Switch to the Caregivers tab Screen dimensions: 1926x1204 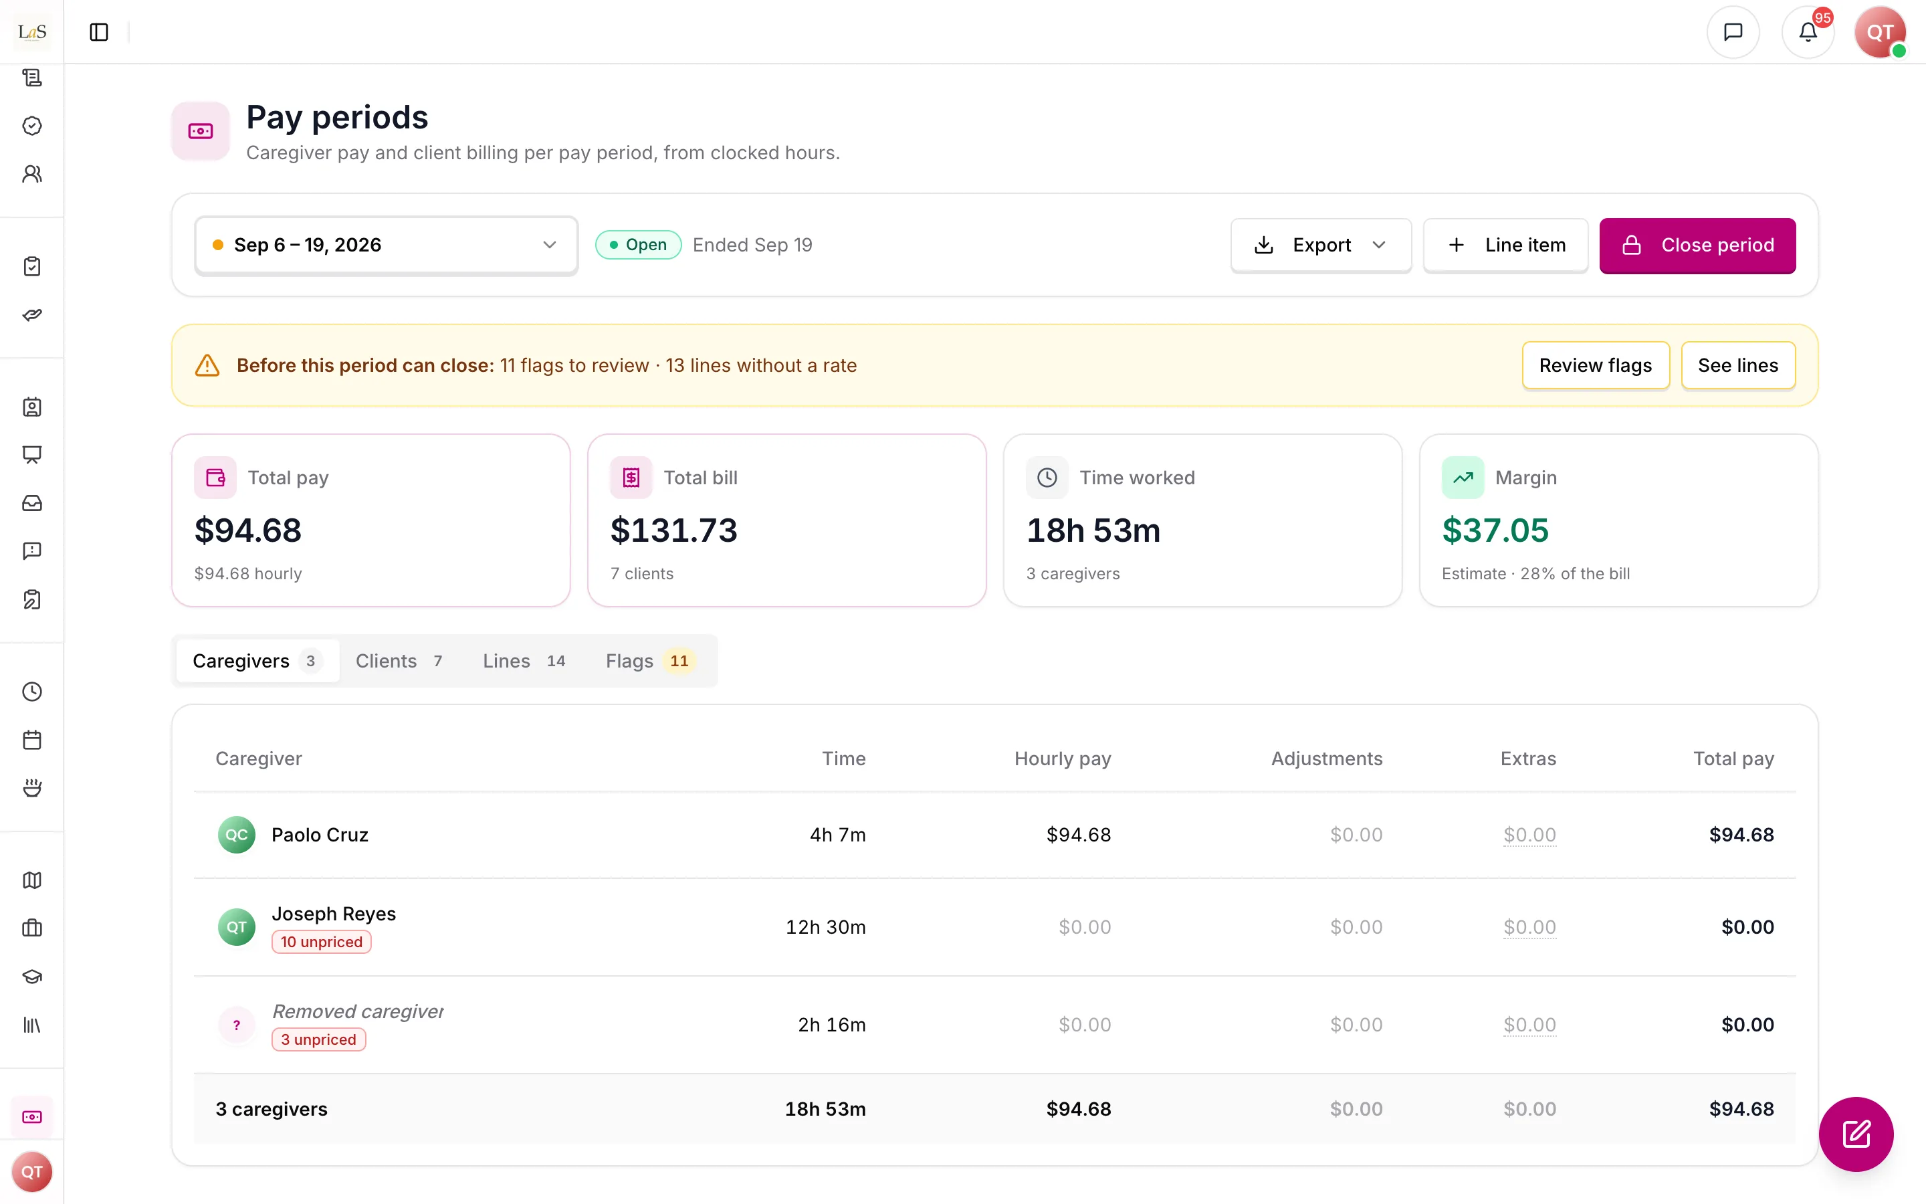click(257, 661)
